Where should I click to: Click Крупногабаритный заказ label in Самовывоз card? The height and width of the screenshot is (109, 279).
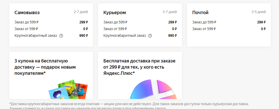(x=36, y=35)
